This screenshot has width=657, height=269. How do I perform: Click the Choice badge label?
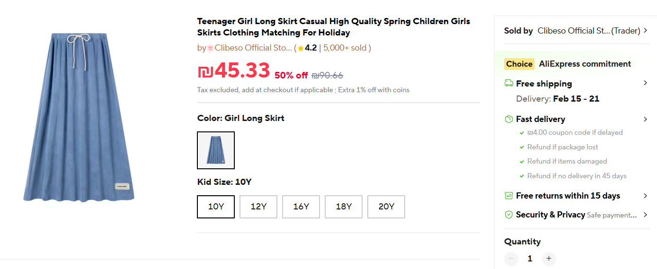click(x=519, y=64)
